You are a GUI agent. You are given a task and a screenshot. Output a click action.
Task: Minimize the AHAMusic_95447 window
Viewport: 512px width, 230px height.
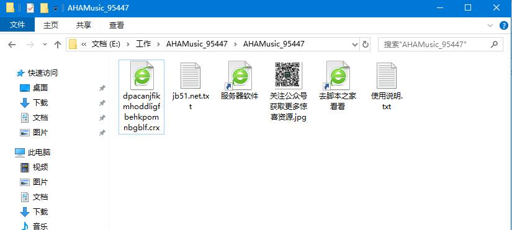(439, 8)
